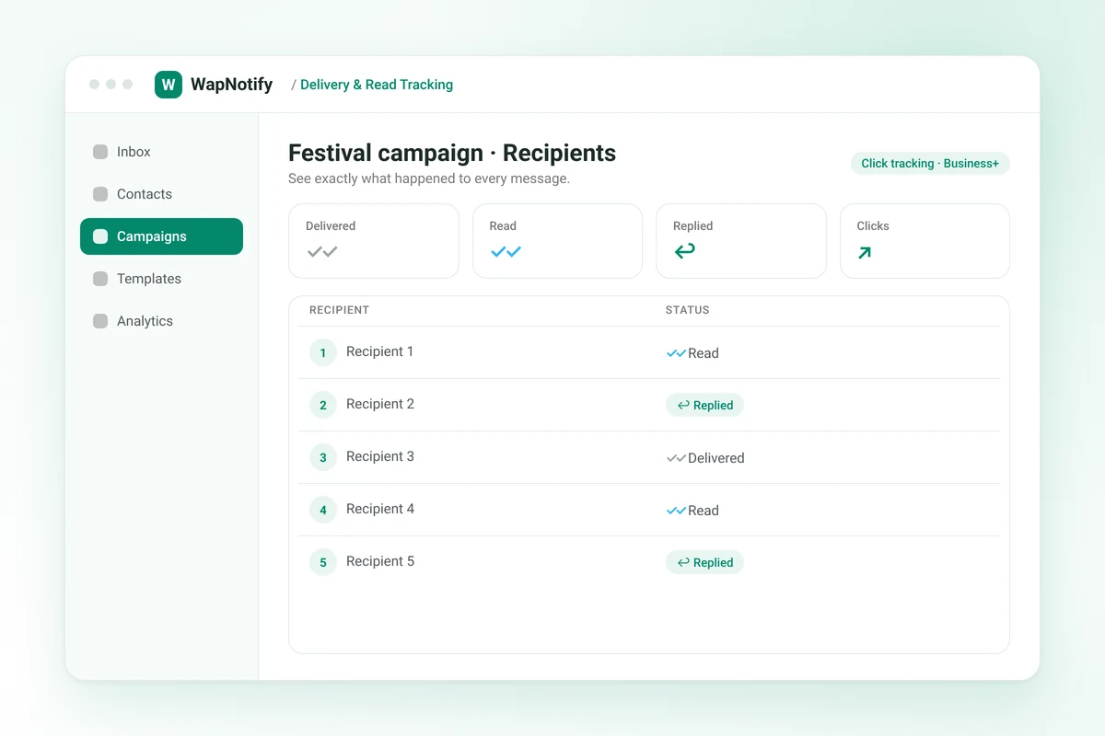This screenshot has height=736, width=1105.
Task: Open the Contacts sidebar item
Action: 161,194
